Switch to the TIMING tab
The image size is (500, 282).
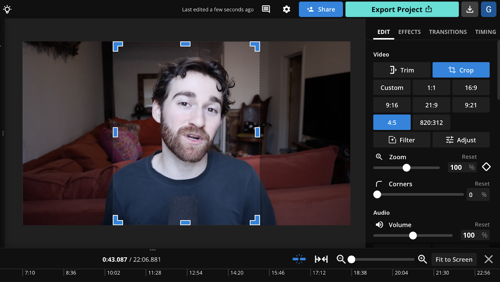[x=485, y=32]
